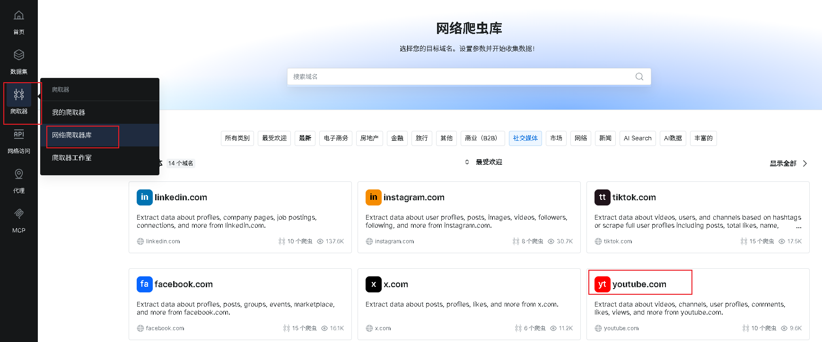Viewport: 822px width, 342px height.
Task: Filter by 商业（B2B）category
Action: [483, 138]
